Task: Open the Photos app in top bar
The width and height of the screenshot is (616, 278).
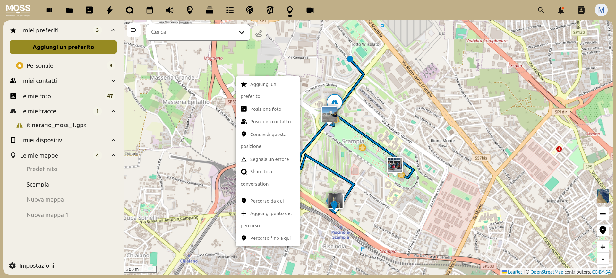Action: 89,10
